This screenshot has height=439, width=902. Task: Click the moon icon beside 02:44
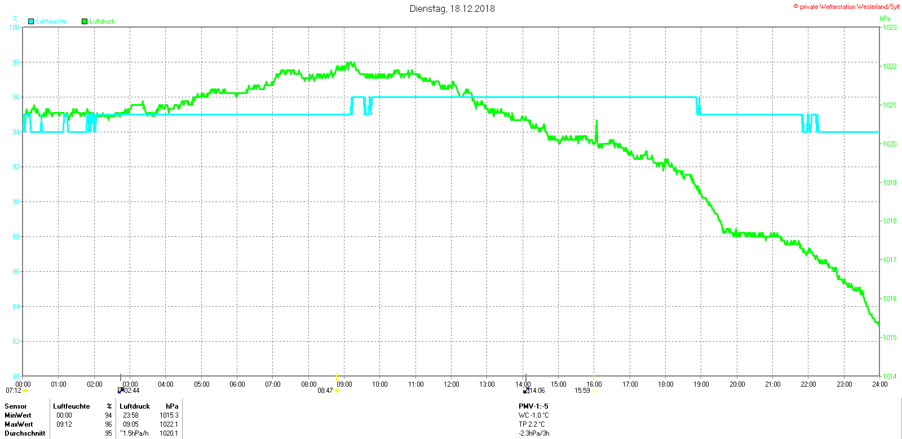(x=121, y=390)
